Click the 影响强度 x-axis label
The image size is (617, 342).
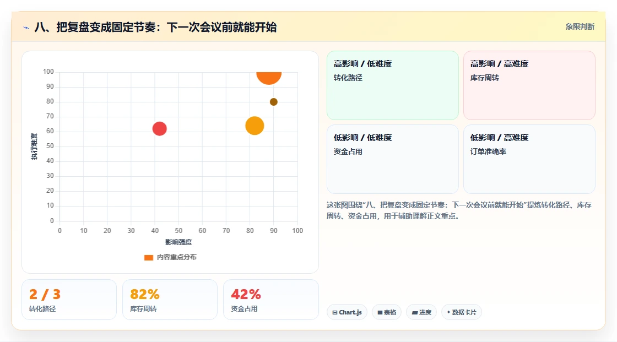(x=178, y=242)
